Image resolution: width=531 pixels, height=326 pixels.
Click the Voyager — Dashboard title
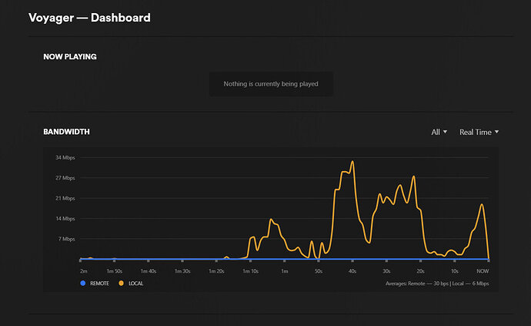(x=89, y=18)
